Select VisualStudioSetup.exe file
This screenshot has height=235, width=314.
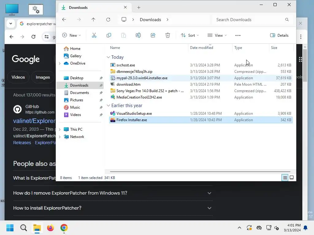pos(201,114)
